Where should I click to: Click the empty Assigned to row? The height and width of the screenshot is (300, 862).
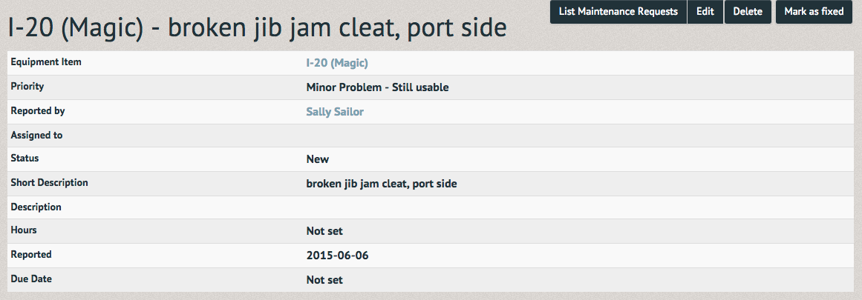coord(431,136)
